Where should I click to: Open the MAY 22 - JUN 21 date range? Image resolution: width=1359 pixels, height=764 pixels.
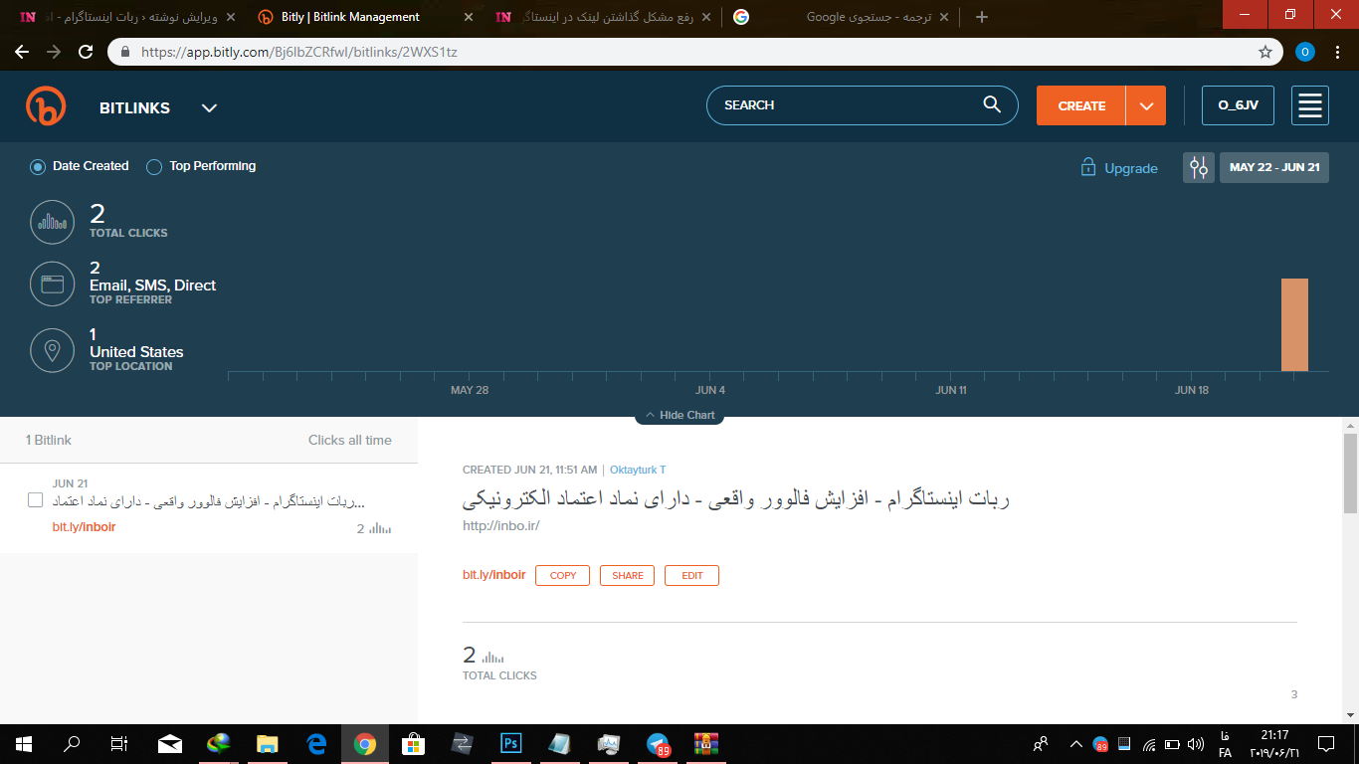[1274, 167]
